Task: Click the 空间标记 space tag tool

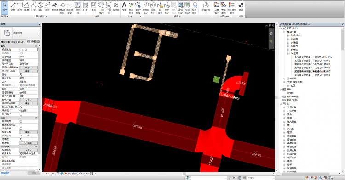Action: click(x=188, y=8)
